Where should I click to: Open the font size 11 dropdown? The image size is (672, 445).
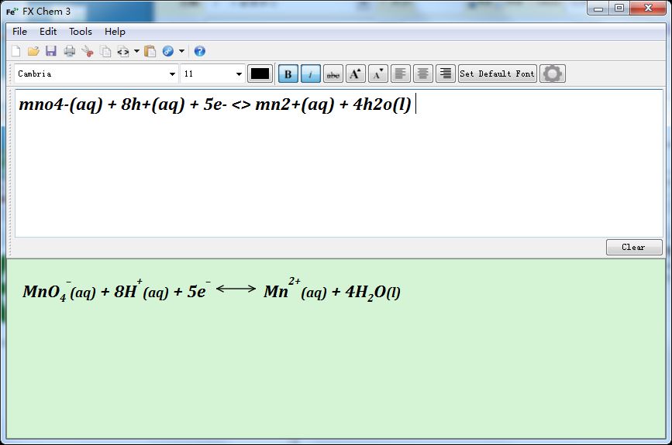point(238,74)
